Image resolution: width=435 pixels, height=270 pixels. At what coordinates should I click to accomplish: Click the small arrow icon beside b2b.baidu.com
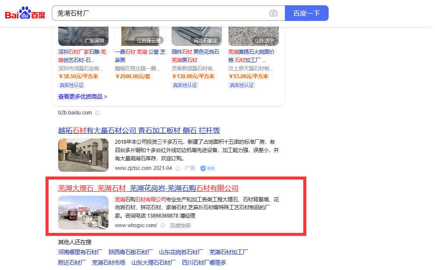98,113
